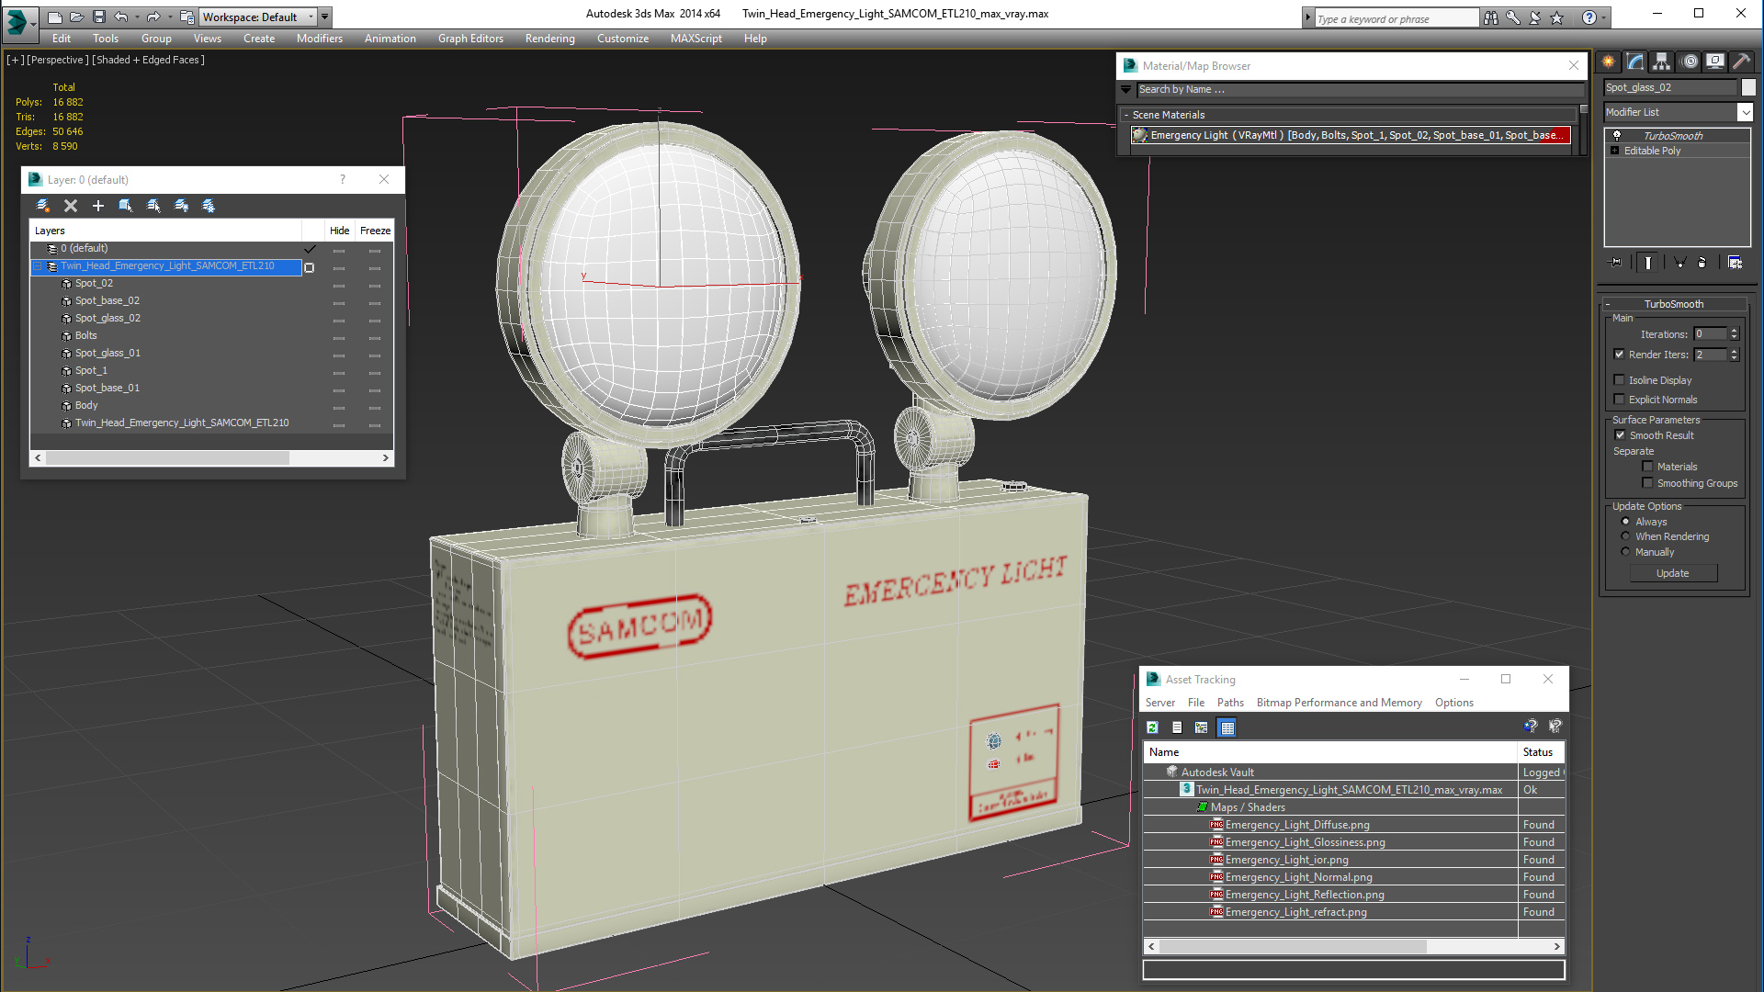Click the Favorites star icon
The width and height of the screenshot is (1764, 992).
tap(1556, 17)
